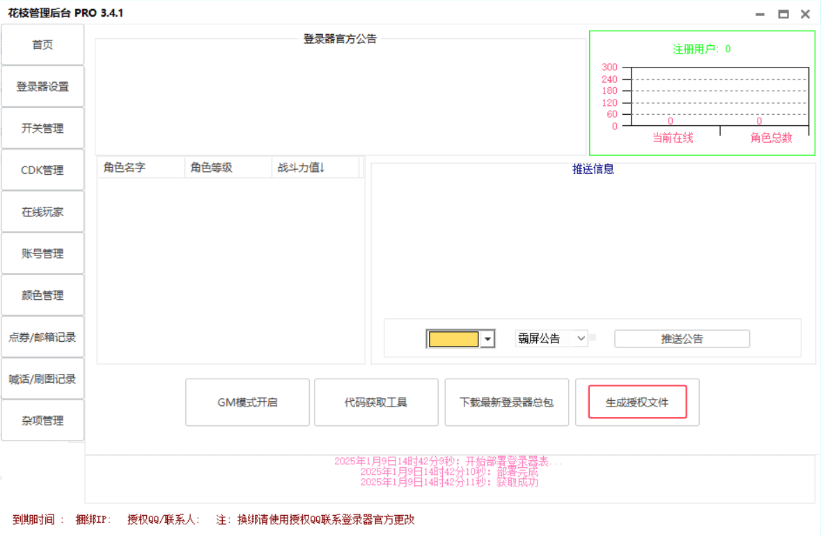Launch the 代码获取工具

click(x=377, y=402)
